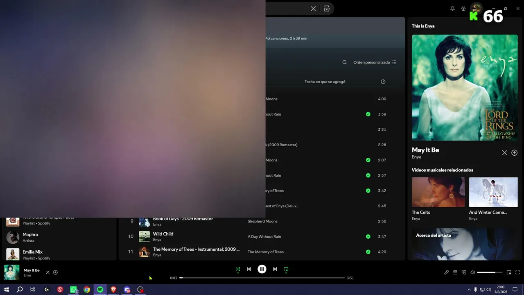This screenshot has width=524, height=295.
Task: Sort by the Fecha en que se agregó column
Action: [x=325, y=82]
